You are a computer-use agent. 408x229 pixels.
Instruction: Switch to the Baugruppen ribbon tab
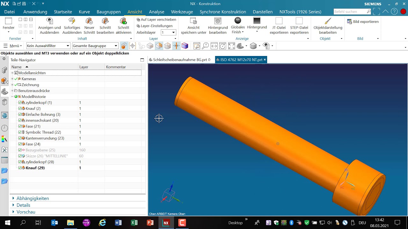pos(109,12)
